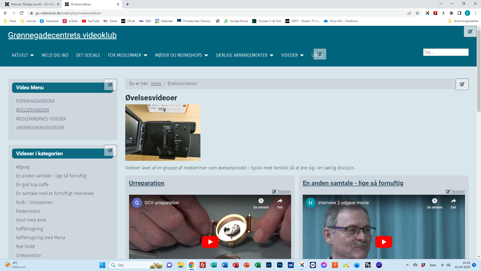Select FORENINGSVIDEOER in Video Menu
Image resolution: width=481 pixels, height=271 pixels.
point(35,101)
